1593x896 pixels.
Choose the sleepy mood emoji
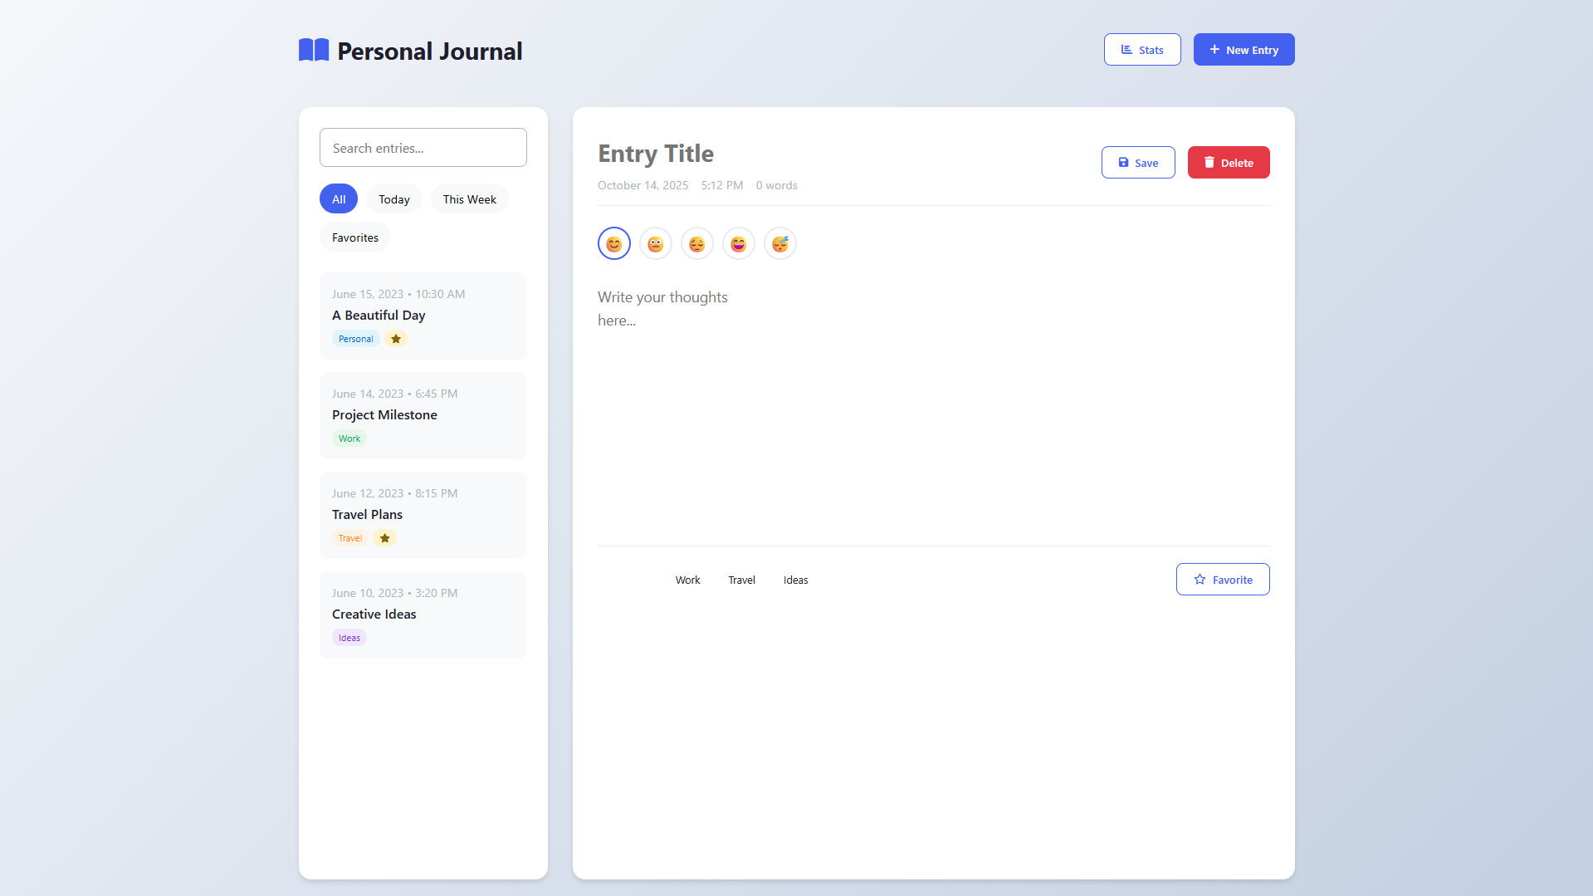(779, 244)
